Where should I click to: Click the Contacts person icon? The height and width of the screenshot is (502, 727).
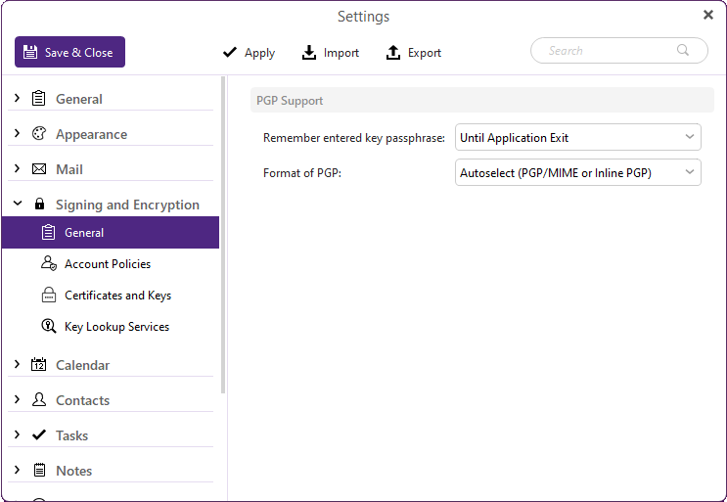(39, 399)
